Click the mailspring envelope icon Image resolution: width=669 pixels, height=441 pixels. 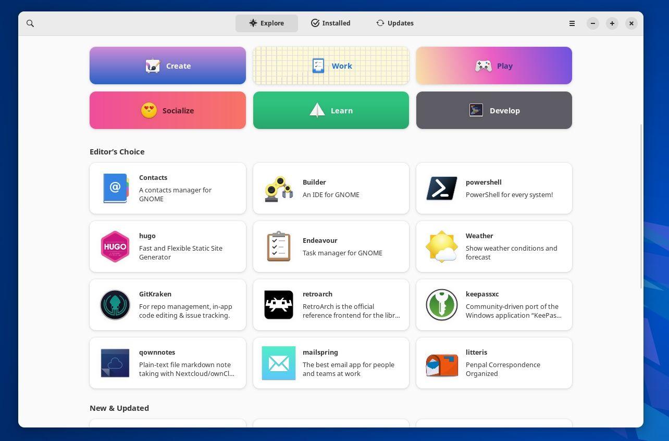tap(278, 363)
